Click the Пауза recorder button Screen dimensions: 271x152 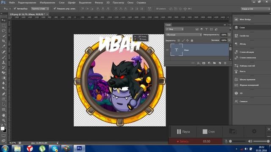(183, 132)
